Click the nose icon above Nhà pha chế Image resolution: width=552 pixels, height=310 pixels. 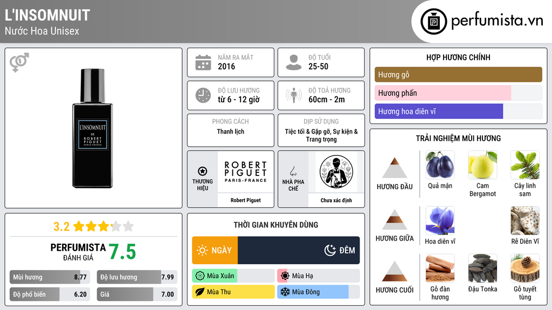(x=293, y=171)
